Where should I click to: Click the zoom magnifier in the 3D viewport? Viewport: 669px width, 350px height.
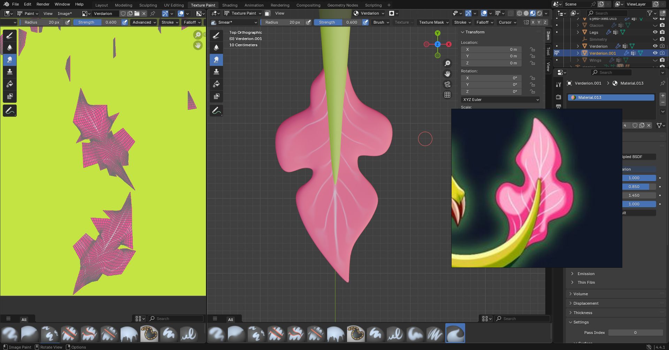447,63
